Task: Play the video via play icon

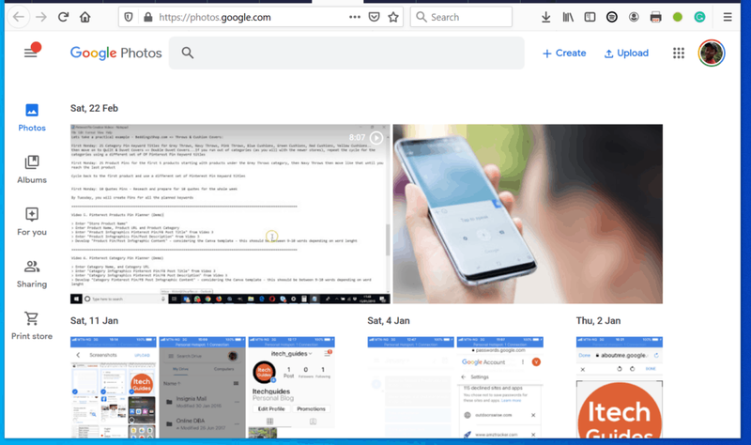Action: (x=376, y=138)
